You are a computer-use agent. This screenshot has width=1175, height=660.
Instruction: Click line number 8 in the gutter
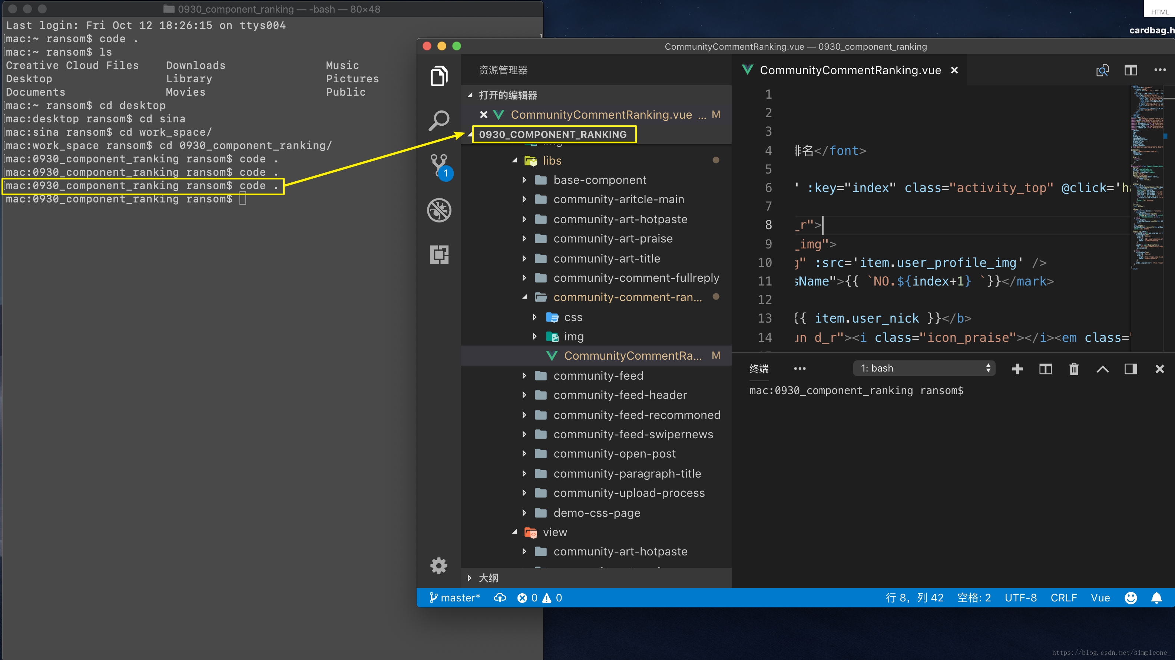(768, 225)
